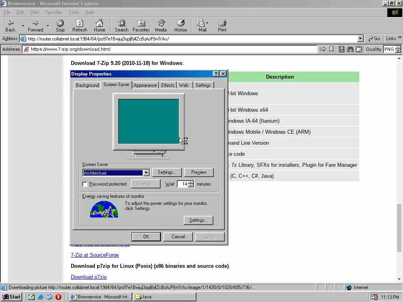Click the Browservice taskbar button
This screenshot has height=302, width=403.
[x=101, y=297]
